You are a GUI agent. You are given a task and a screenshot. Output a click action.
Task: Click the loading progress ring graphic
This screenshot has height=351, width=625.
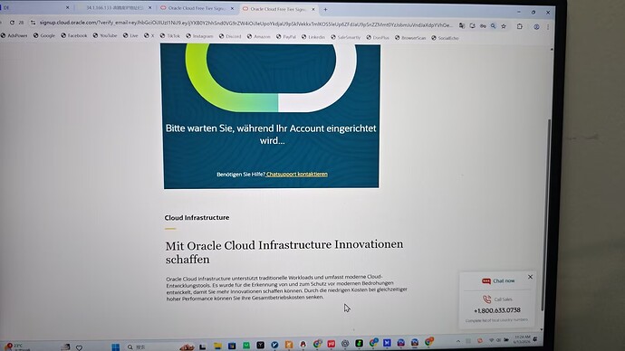pyautogui.click(x=271, y=78)
